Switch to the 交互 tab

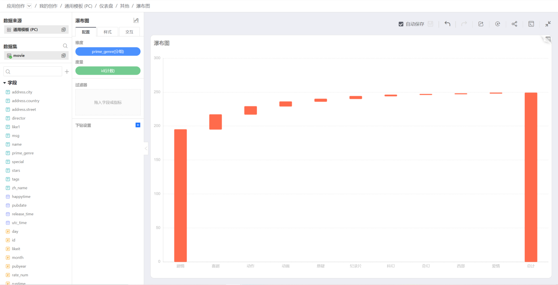129,32
